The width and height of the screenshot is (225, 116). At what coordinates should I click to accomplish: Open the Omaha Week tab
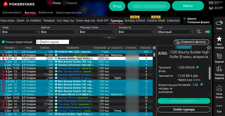[x=156, y=21]
